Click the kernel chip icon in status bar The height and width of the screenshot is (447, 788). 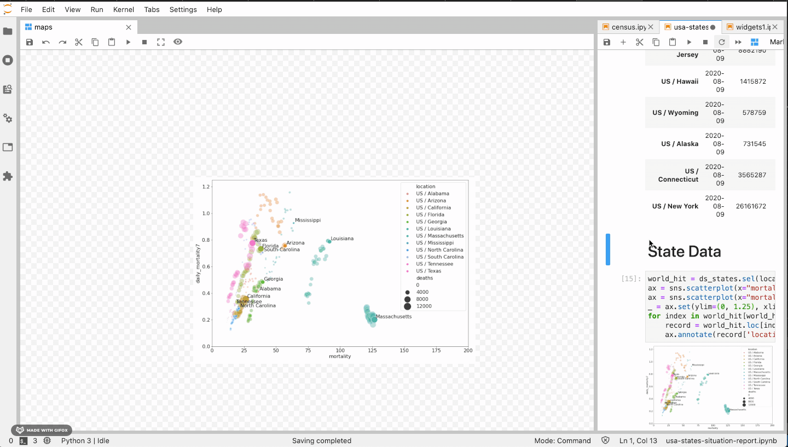pos(47,440)
